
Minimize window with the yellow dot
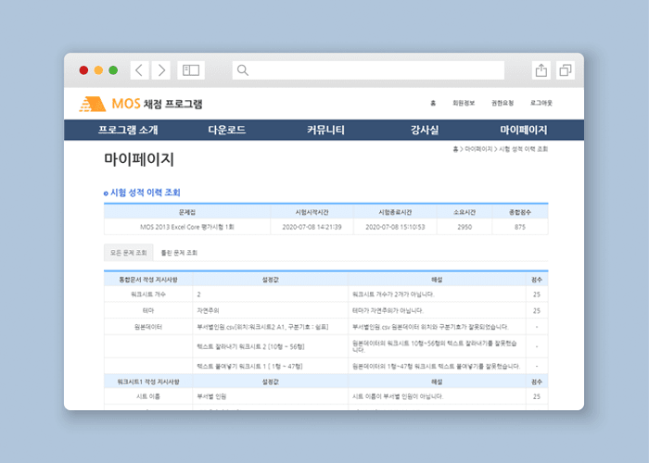click(98, 70)
